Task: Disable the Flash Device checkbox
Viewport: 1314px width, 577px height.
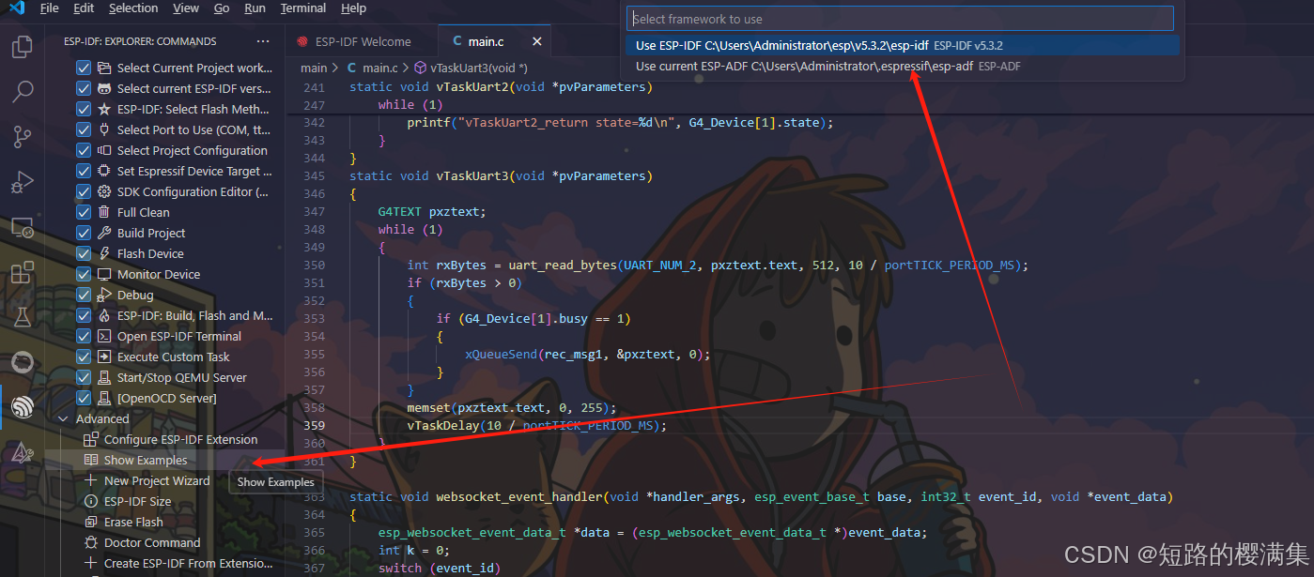Action: [x=84, y=253]
